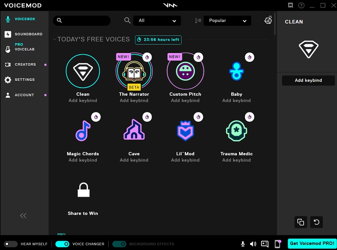The image size is (337, 250).
Task: Toggle the Voice Changer switch
Action: pyautogui.click(x=62, y=244)
